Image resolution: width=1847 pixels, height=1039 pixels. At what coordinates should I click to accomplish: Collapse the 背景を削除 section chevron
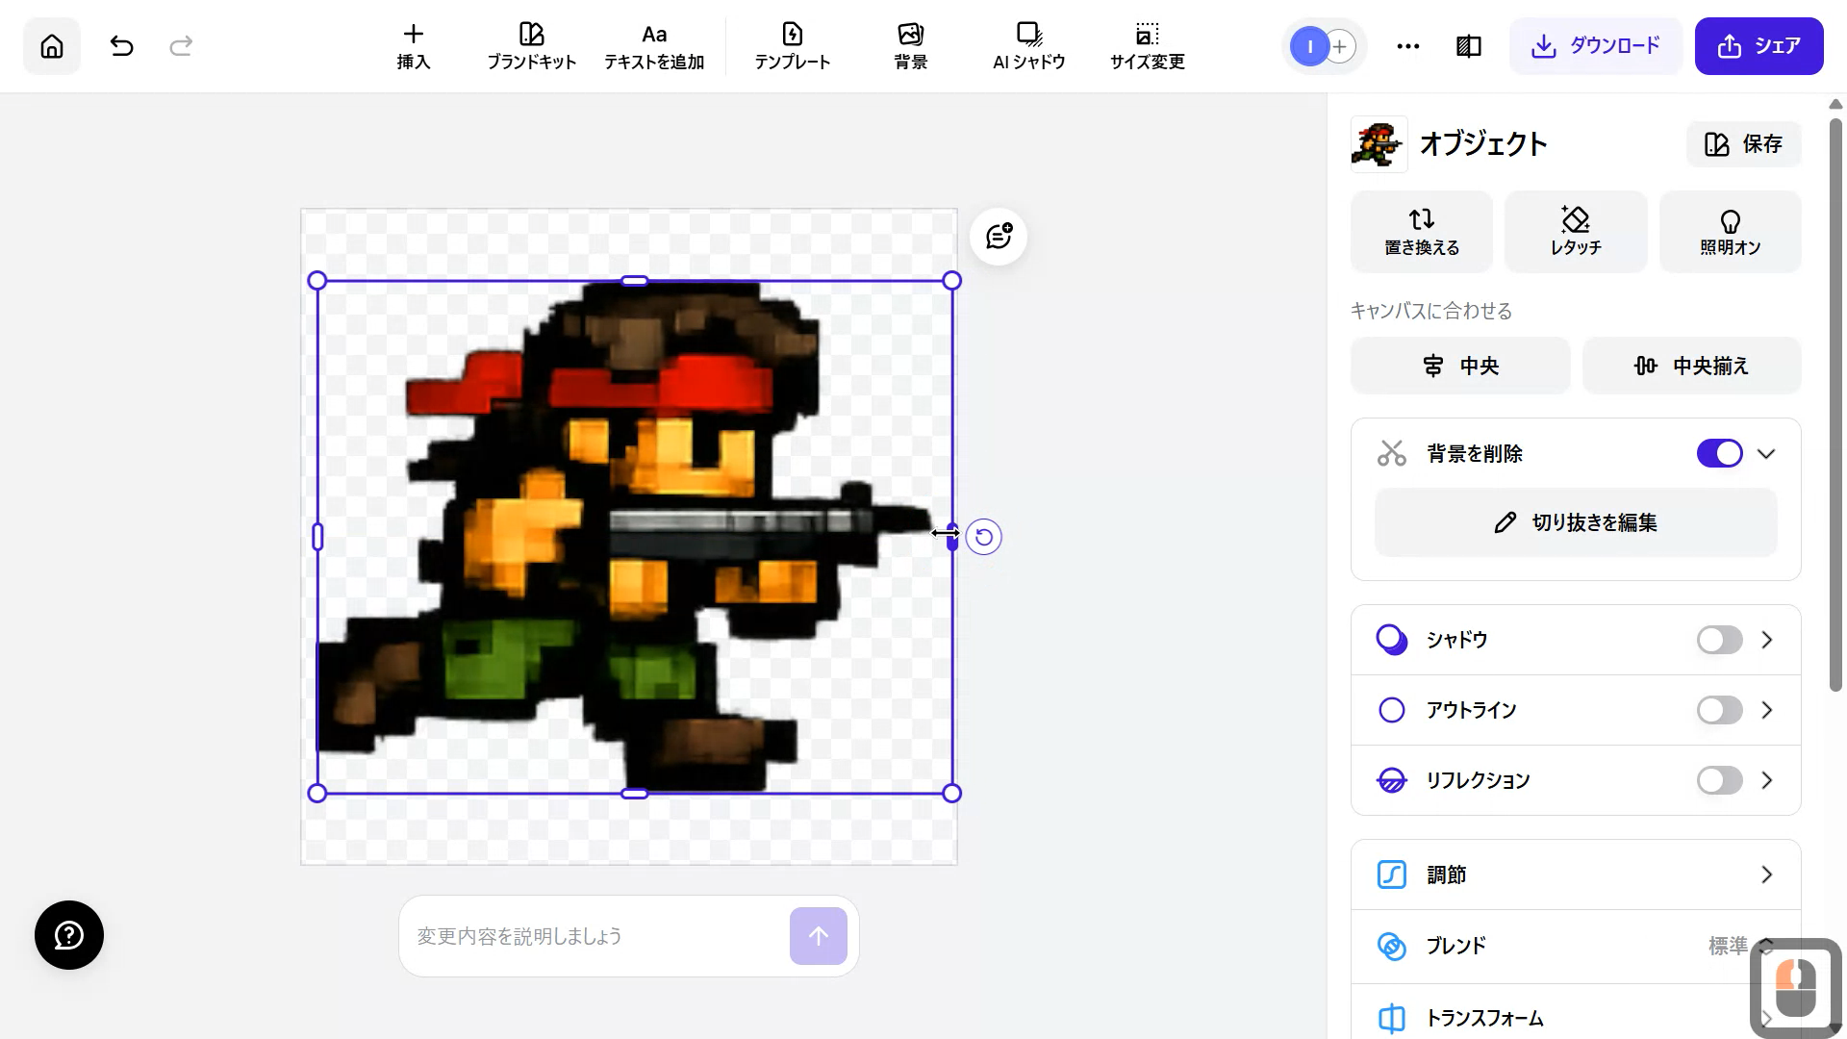(x=1766, y=454)
